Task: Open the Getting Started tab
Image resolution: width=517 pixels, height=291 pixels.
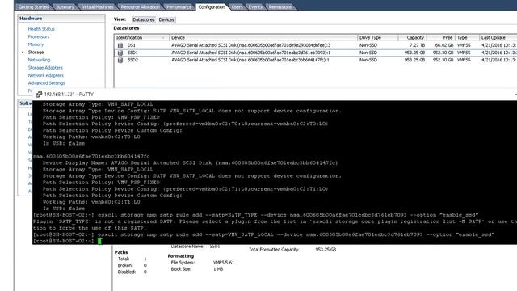Action: [34, 7]
